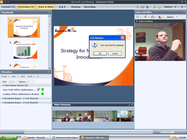
Task: Close the End Session dialog
Action: 123,38
